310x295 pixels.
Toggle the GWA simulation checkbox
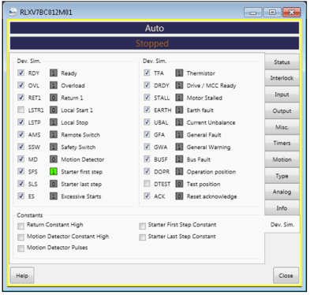tap(147, 147)
